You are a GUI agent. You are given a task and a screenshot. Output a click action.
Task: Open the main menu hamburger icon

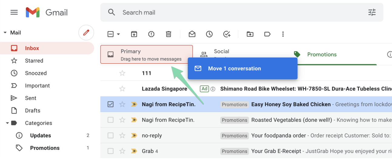[x=14, y=12]
